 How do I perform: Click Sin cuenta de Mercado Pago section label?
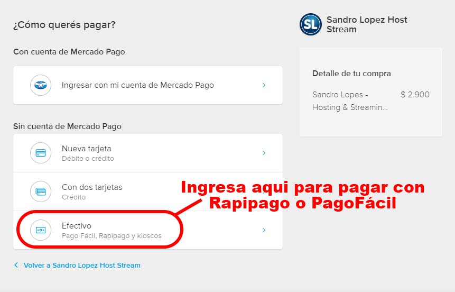point(67,126)
